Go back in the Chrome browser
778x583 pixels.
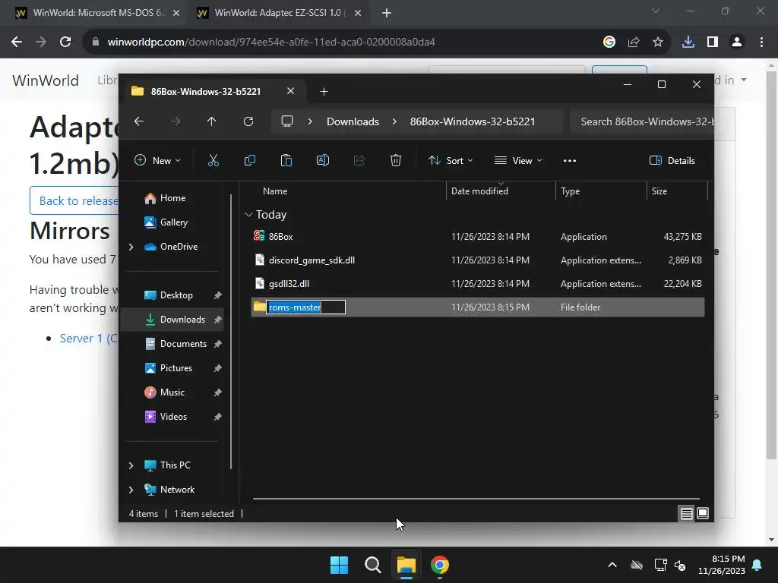[17, 42]
